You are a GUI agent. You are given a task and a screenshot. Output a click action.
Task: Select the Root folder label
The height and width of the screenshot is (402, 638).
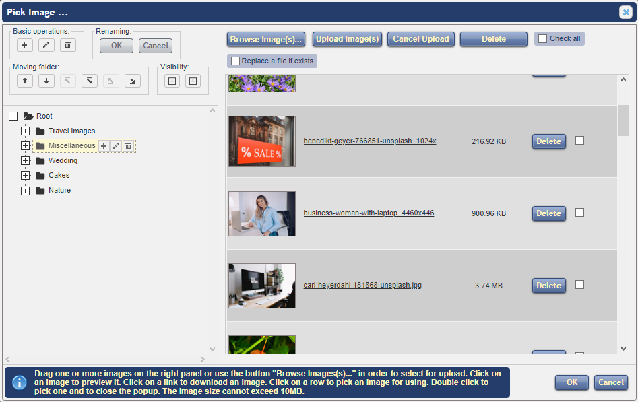(x=44, y=116)
